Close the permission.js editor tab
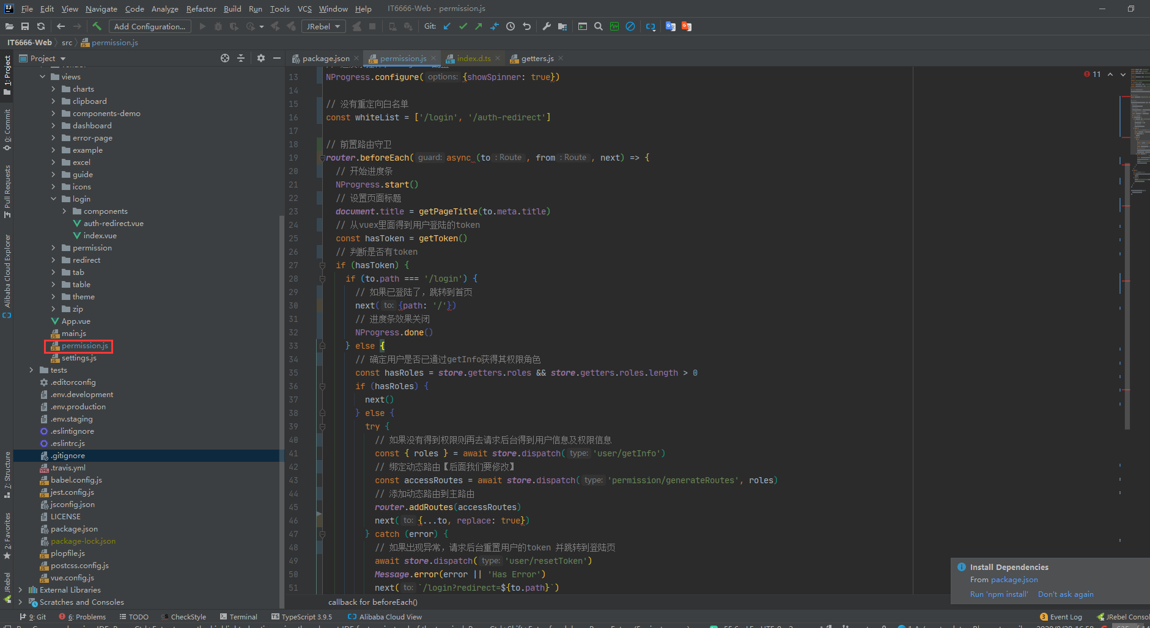Image resolution: width=1150 pixels, height=628 pixels. click(433, 59)
